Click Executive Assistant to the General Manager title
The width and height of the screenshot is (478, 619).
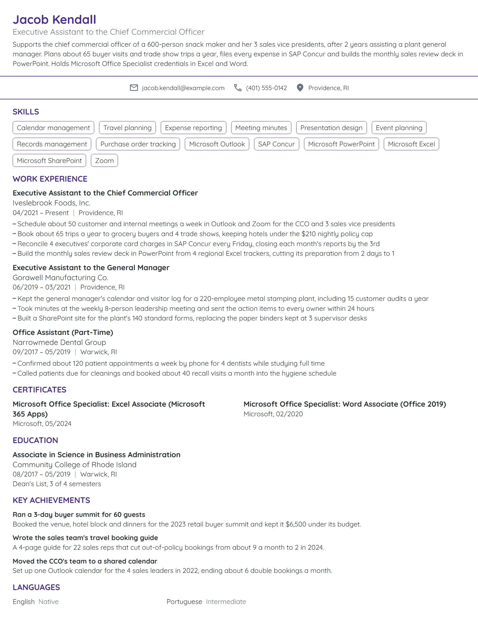91,268
